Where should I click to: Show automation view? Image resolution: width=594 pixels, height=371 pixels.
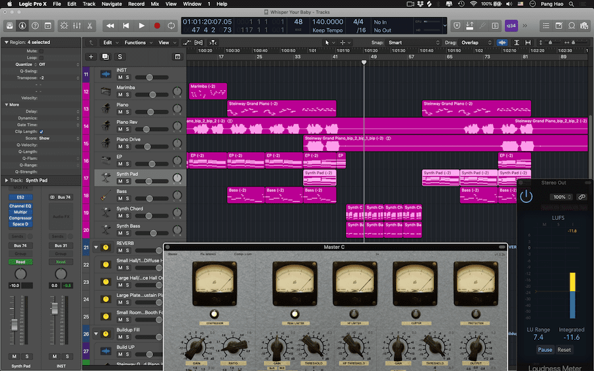coord(186,43)
